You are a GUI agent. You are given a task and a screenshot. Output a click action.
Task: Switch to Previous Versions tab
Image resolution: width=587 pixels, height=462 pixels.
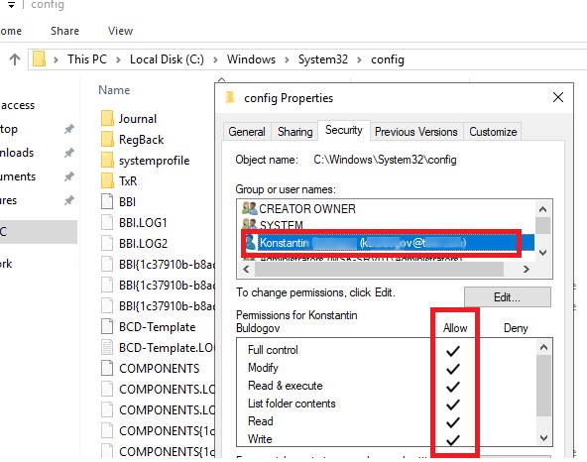(x=415, y=132)
